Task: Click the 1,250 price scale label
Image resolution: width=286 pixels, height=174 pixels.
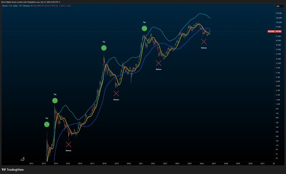Action: [x=278, y=104]
